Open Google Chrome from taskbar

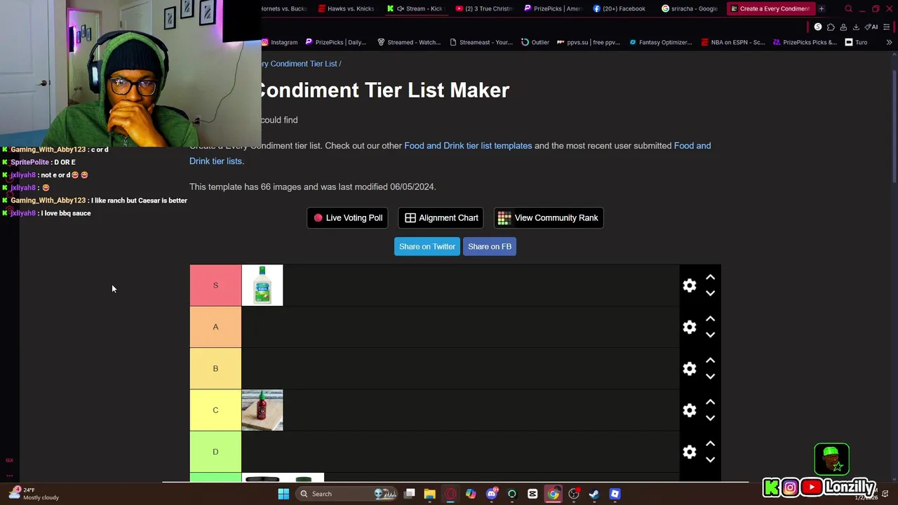click(x=554, y=494)
